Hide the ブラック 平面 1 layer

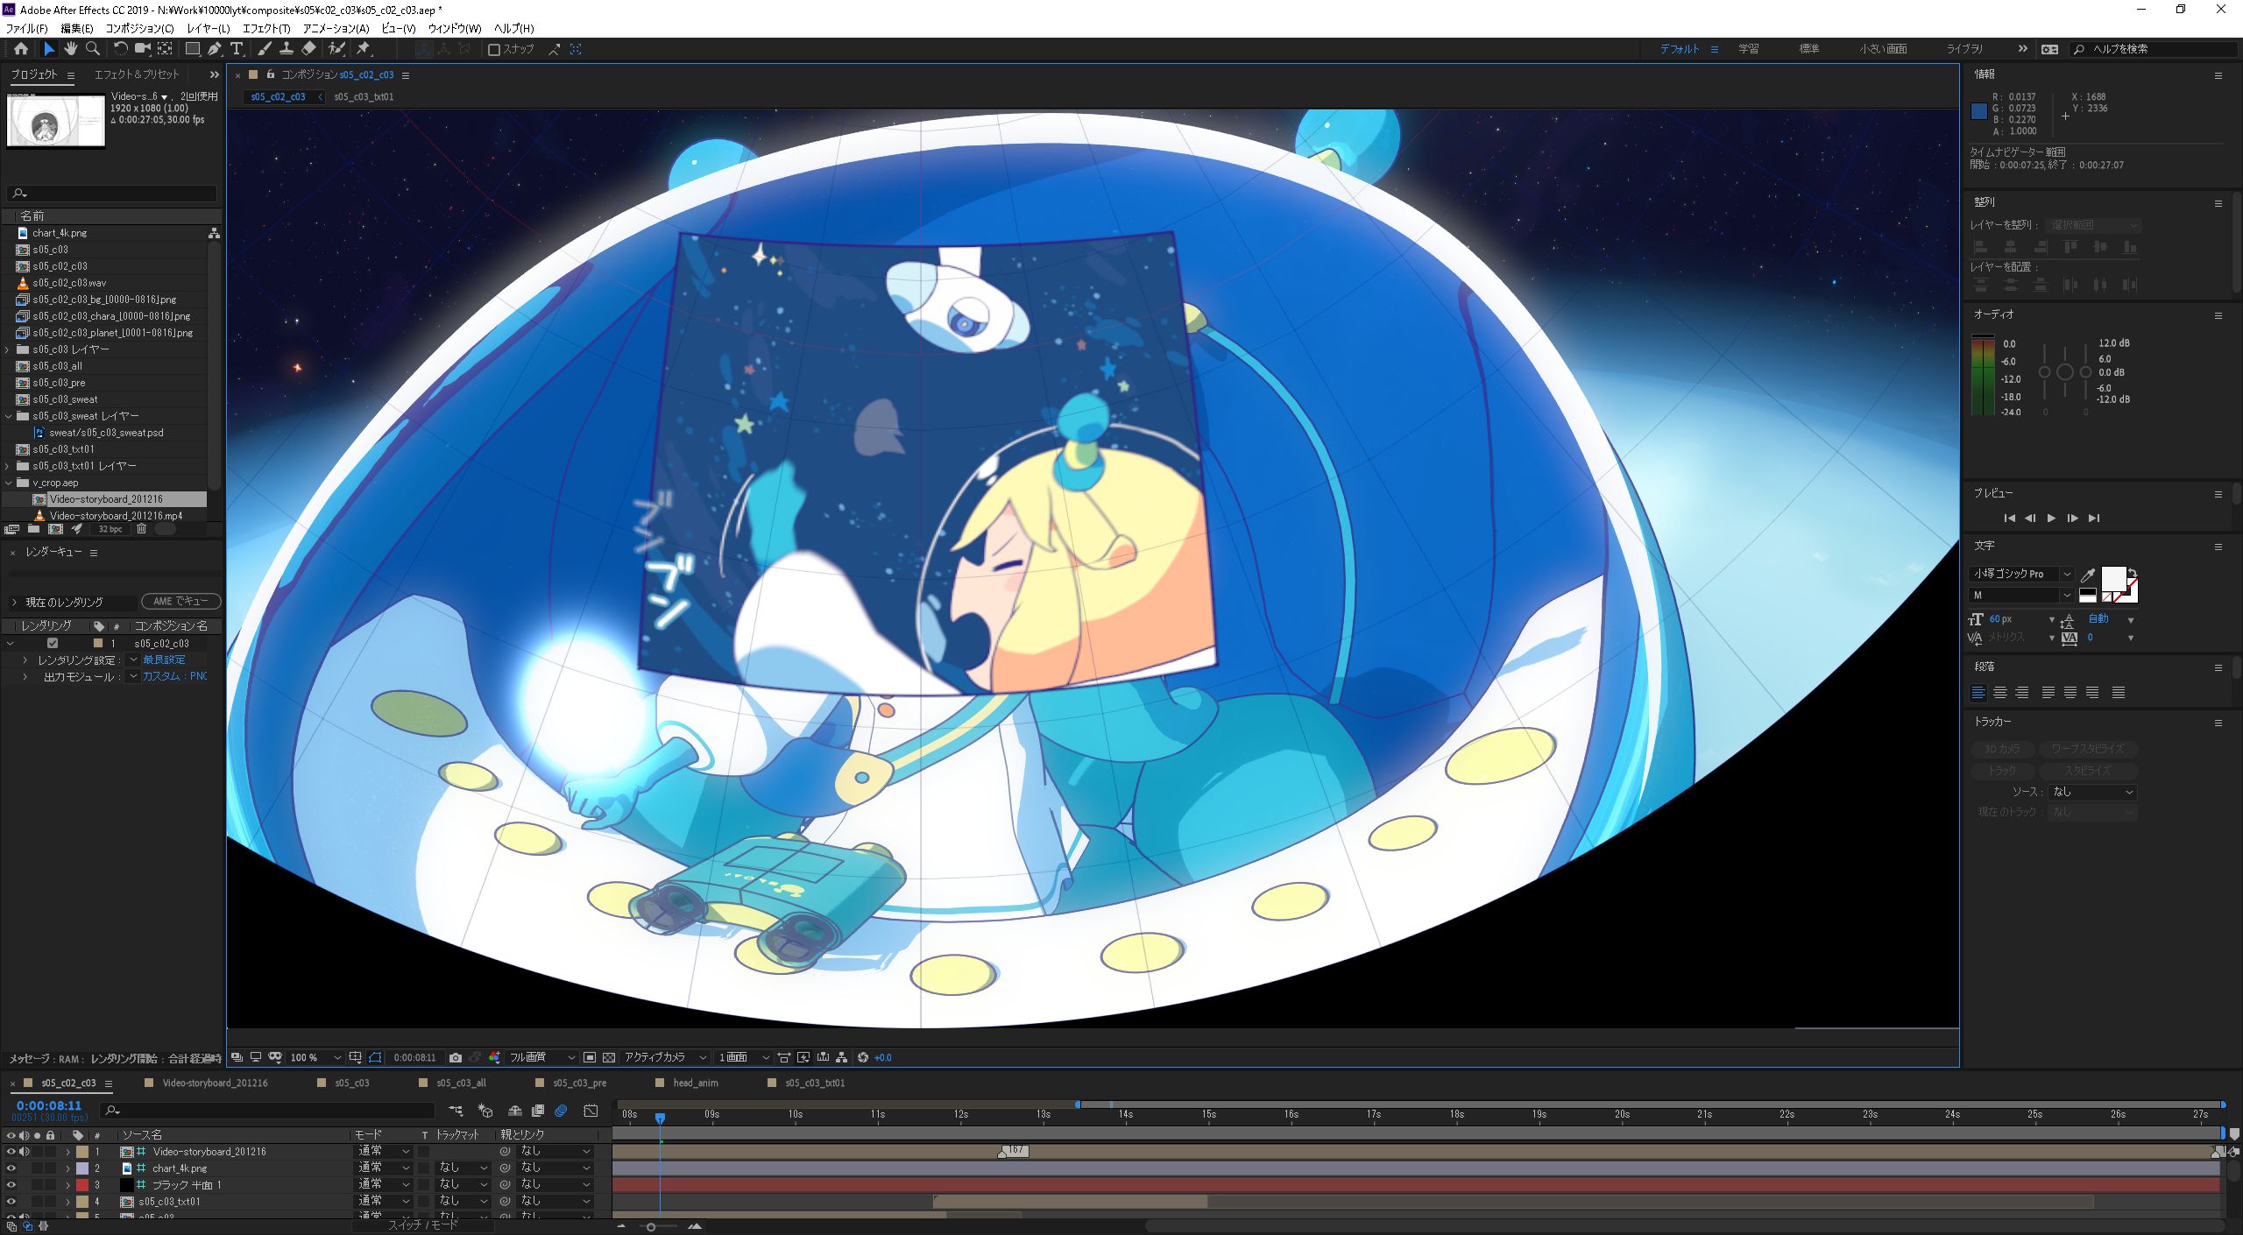point(11,1185)
